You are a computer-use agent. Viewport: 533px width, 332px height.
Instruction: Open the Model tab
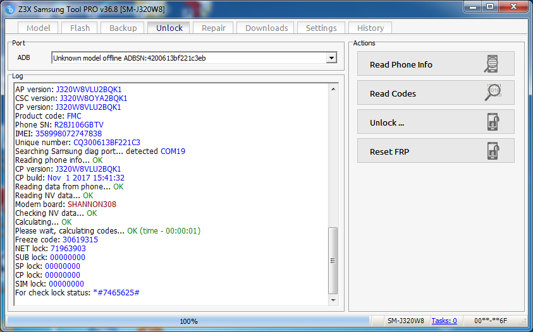[38, 28]
